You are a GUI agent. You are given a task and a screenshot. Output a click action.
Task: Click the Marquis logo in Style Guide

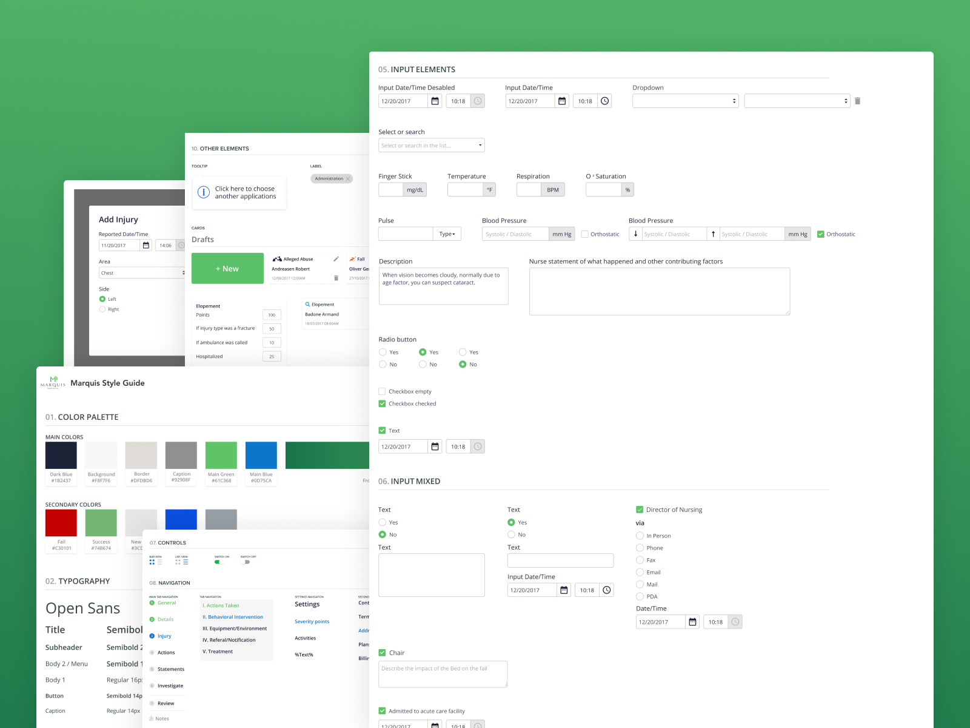53,382
